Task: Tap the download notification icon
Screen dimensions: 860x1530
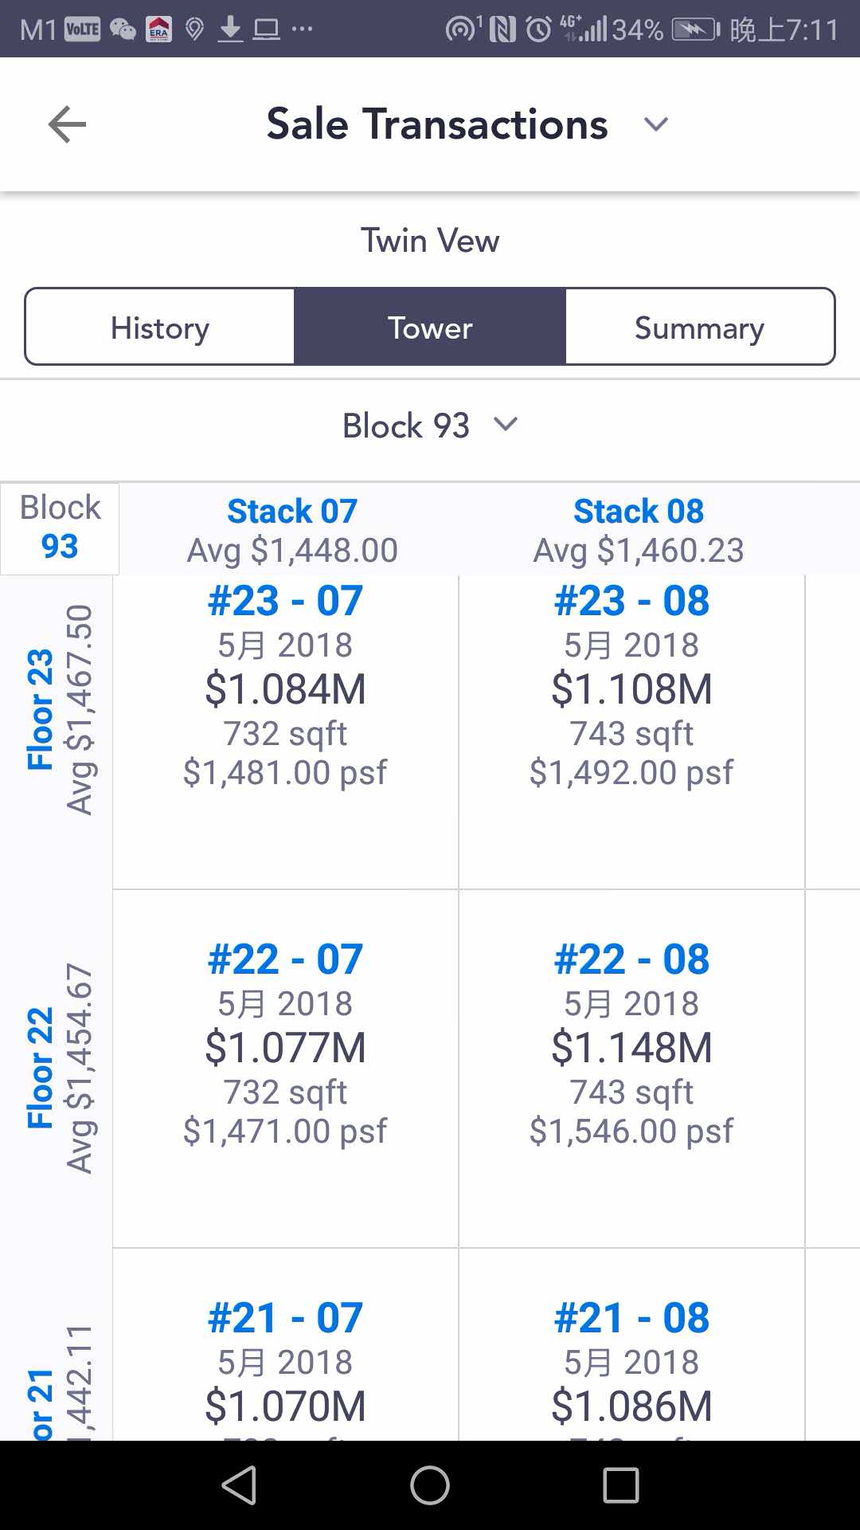Action: (230, 29)
